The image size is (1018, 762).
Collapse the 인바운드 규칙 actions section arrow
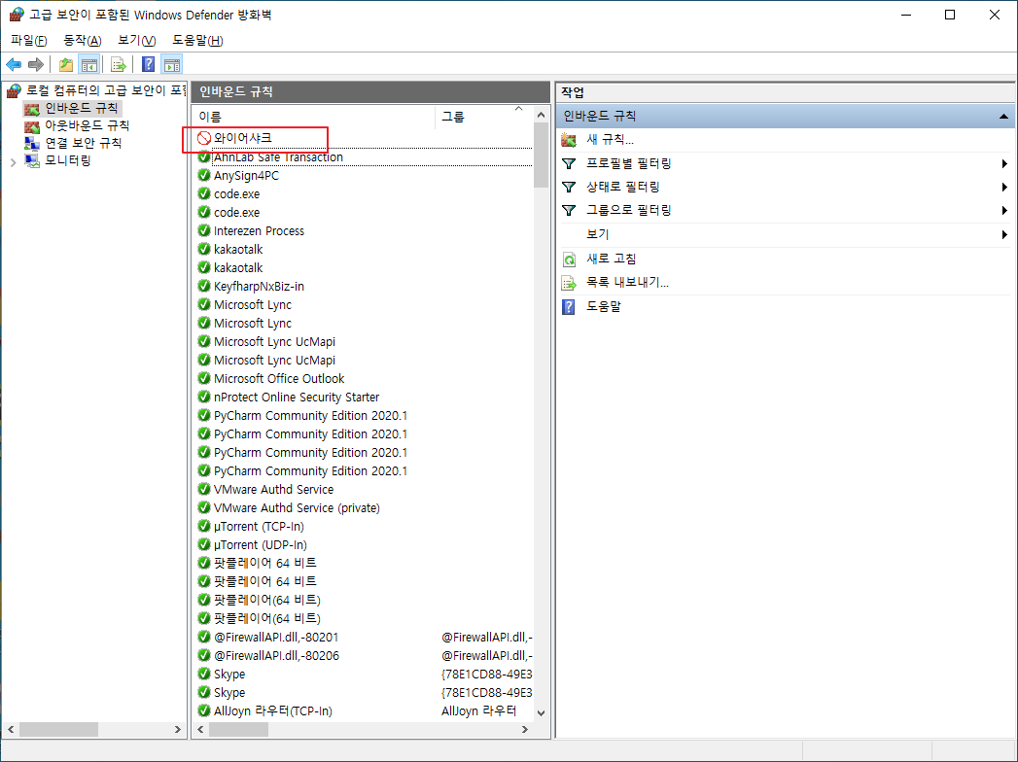tap(1003, 117)
